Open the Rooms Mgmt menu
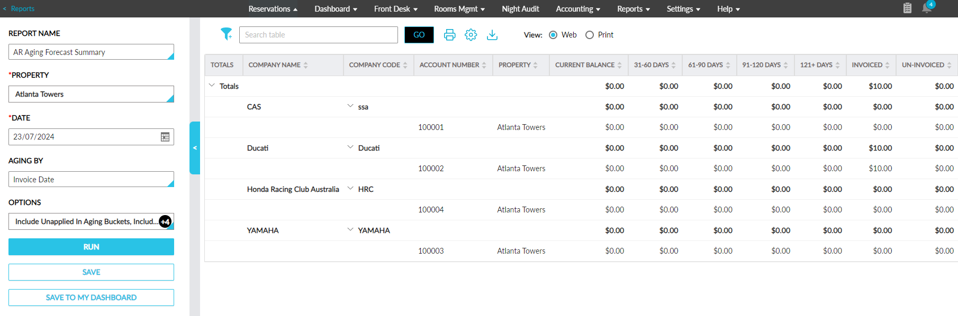This screenshot has width=958, height=316. (459, 9)
